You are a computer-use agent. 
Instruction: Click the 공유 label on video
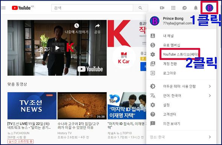pos(97,32)
